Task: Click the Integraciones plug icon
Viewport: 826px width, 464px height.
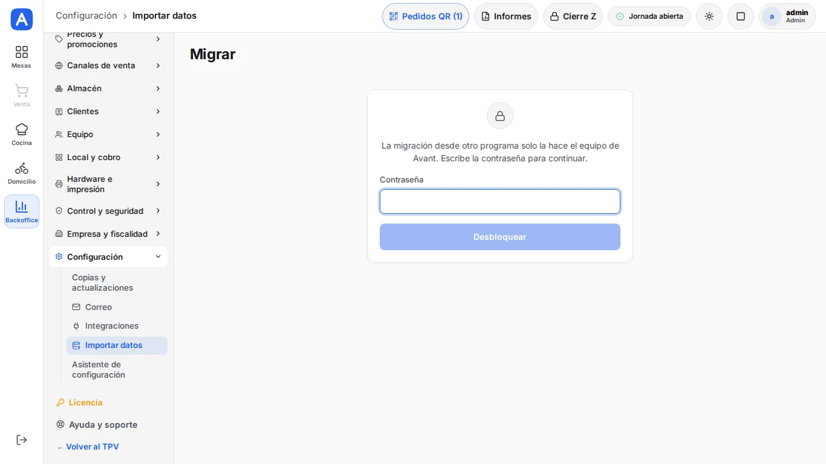Action: [76, 326]
